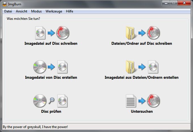Click 'Imagedatei auf Disc schreiben' label

pos(51,43)
